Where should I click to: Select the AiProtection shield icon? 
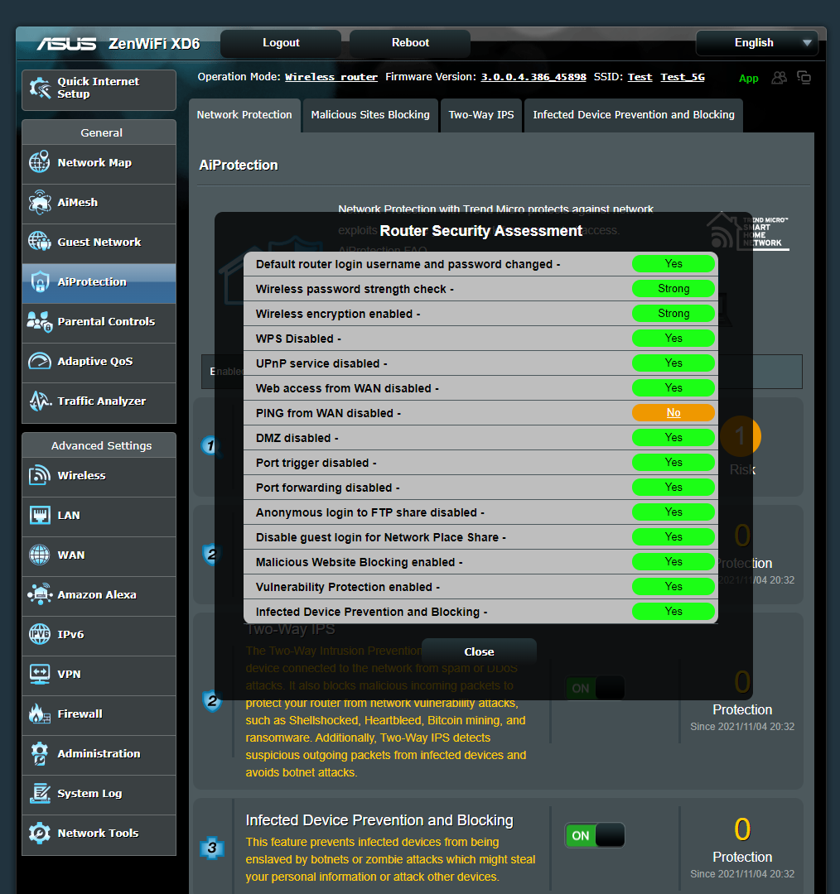tap(40, 281)
